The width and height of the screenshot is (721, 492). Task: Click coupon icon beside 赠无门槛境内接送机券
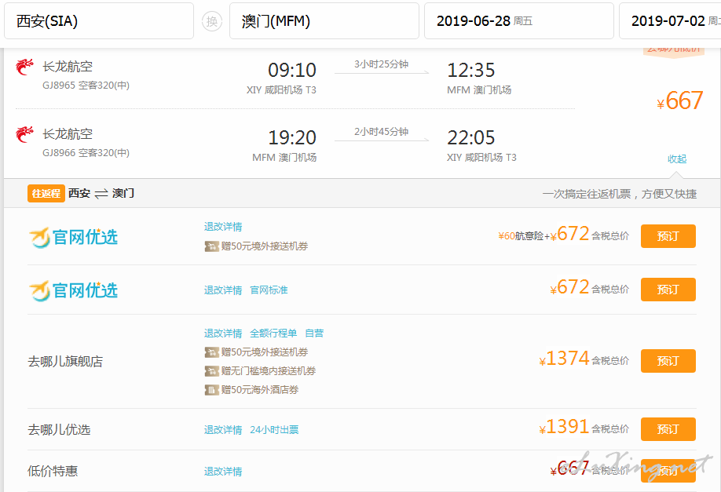point(211,371)
